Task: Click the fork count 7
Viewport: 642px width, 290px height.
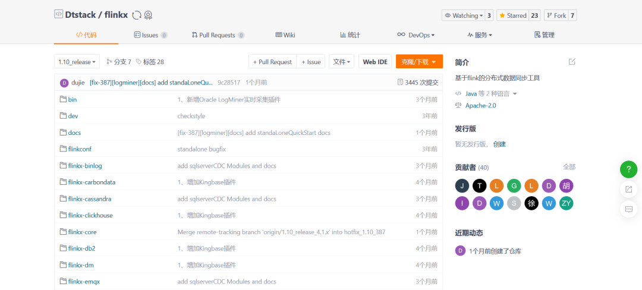Action: click(x=572, y=15)
